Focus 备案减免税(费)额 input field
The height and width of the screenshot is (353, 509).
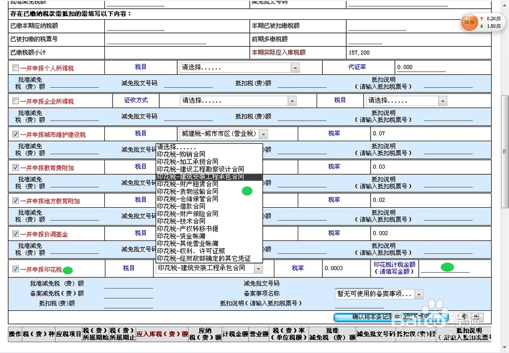(129, 294)
